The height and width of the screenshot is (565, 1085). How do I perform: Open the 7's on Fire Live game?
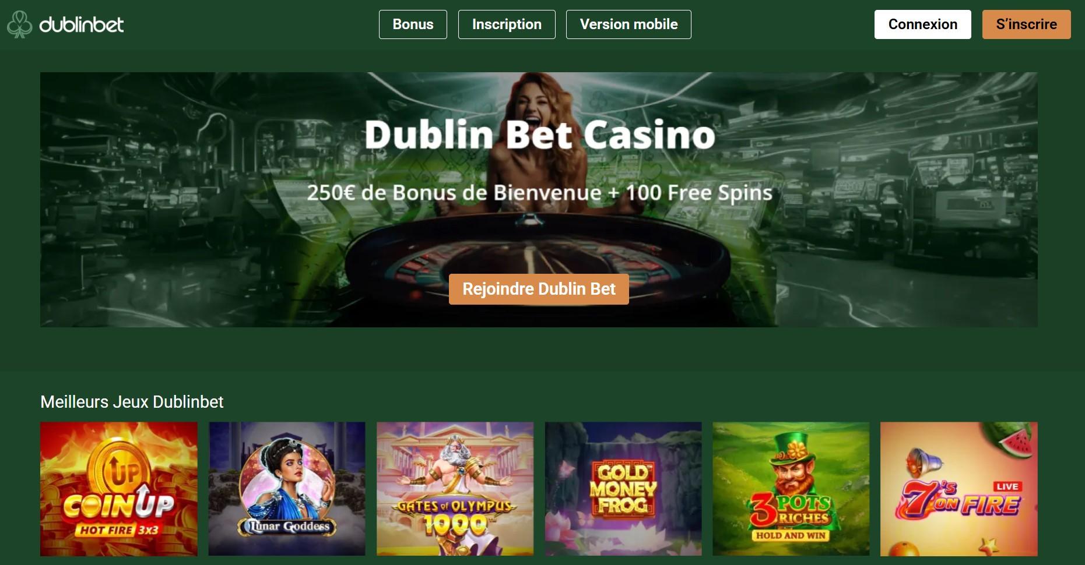coord(959,489)
